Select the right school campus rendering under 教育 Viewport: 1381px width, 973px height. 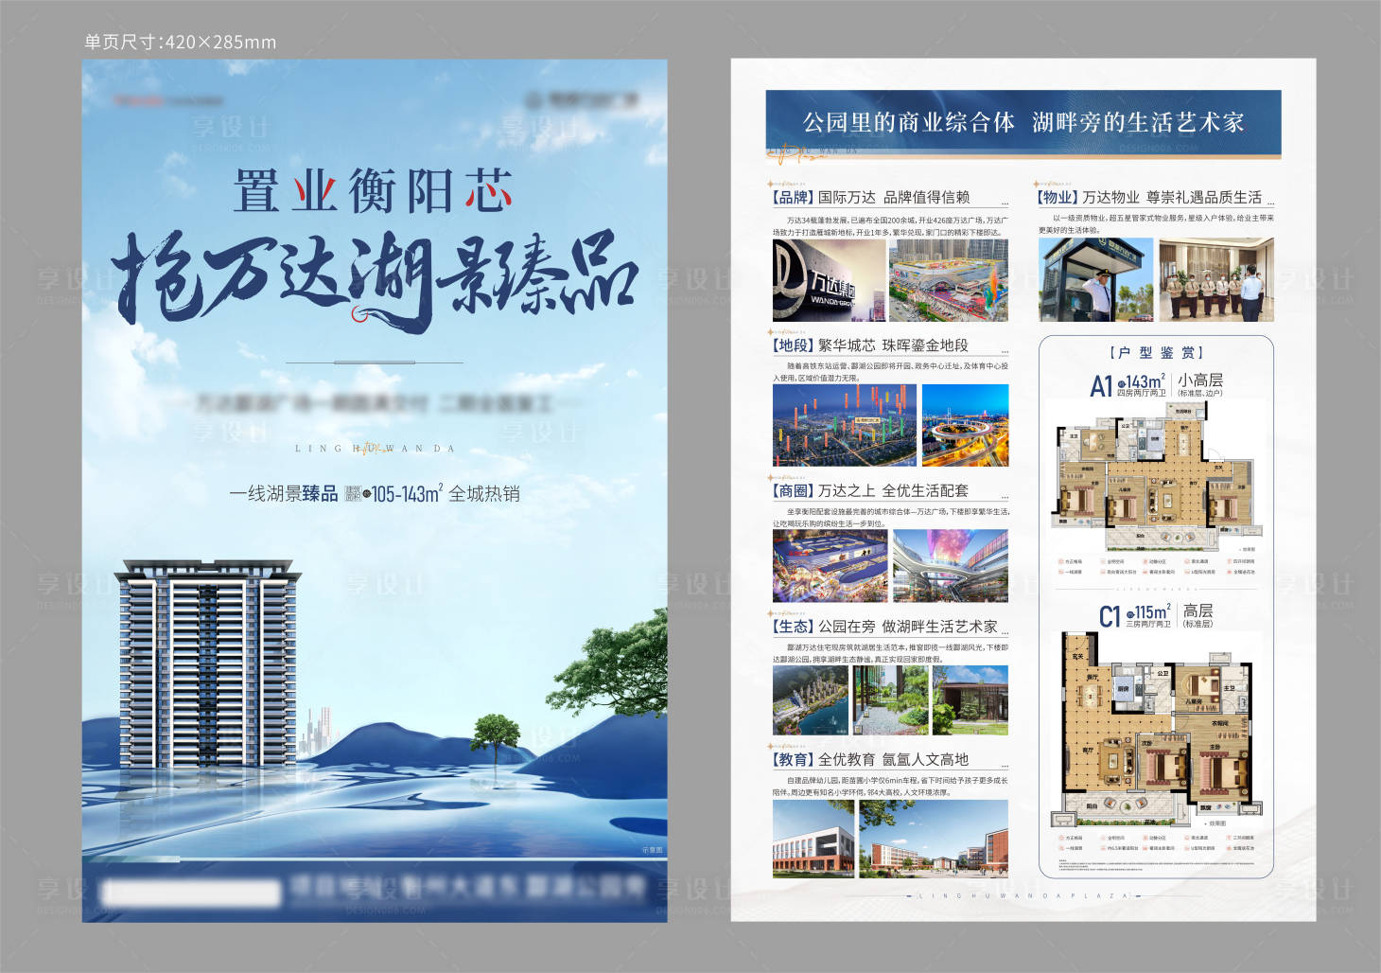(934, 839)
